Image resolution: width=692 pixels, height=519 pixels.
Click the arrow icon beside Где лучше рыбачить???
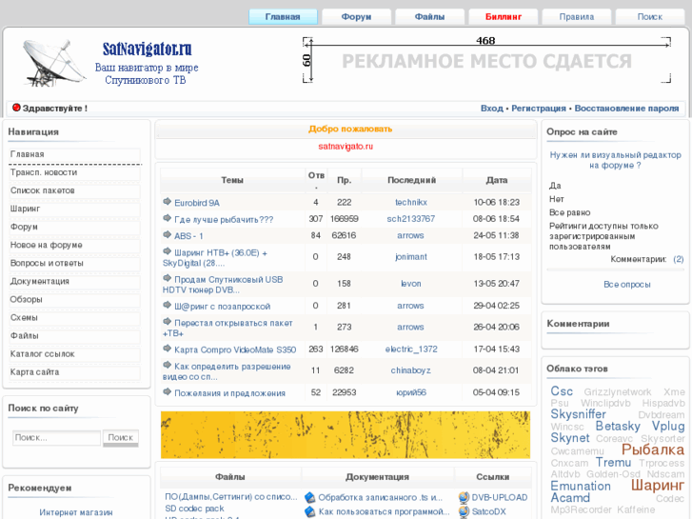point(167,218)
